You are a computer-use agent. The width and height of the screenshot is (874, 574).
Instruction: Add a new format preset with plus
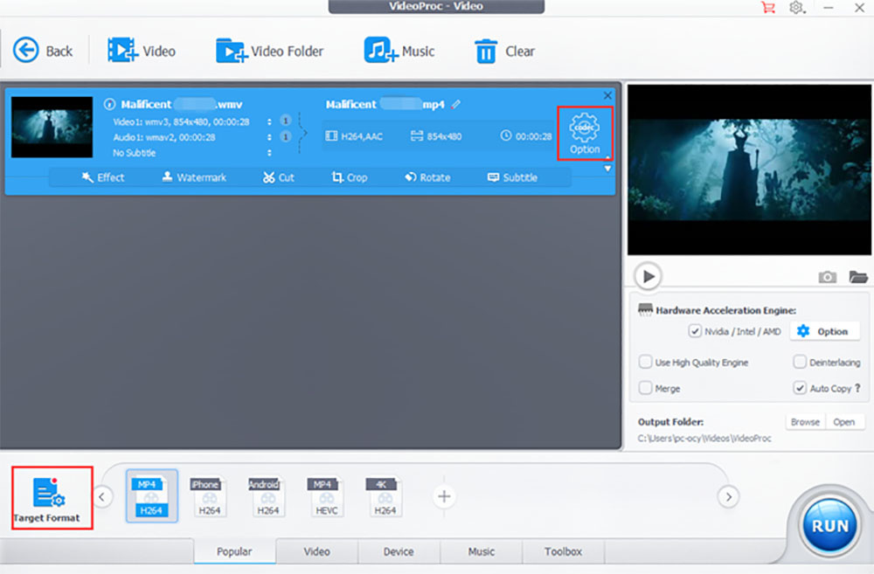[x=444, y=496]
